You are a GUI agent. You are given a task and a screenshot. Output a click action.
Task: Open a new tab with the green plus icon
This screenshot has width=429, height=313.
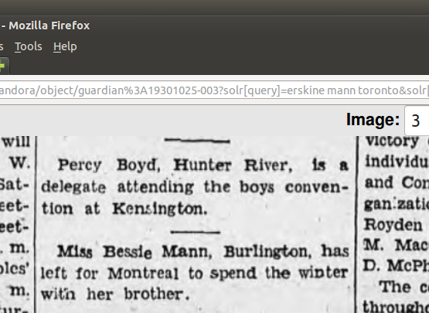coord(2,66)
